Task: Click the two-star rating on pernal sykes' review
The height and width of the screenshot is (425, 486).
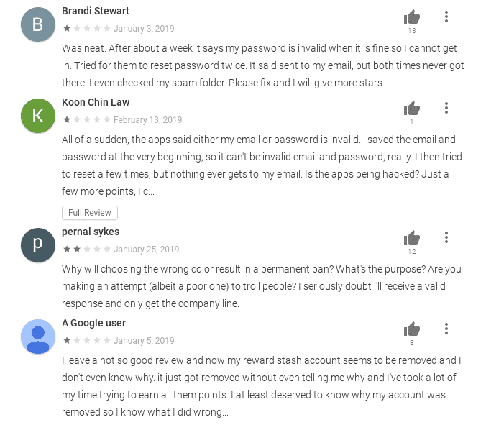Action: tap(77, 250)
